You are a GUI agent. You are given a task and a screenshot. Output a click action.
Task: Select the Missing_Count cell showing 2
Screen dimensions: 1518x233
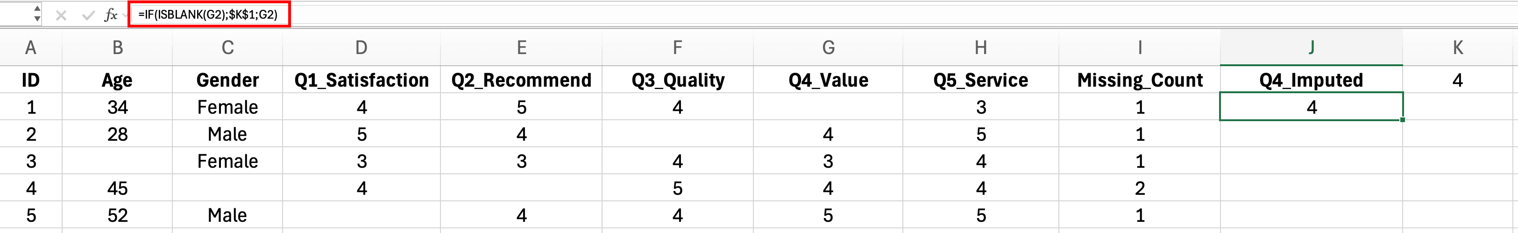coord(1139,188)
